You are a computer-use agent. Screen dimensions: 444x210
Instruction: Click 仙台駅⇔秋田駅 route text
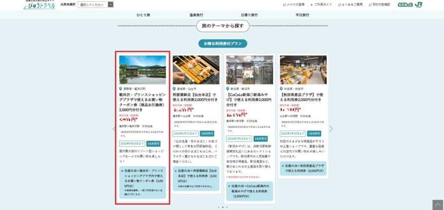(x=289, y=116)
